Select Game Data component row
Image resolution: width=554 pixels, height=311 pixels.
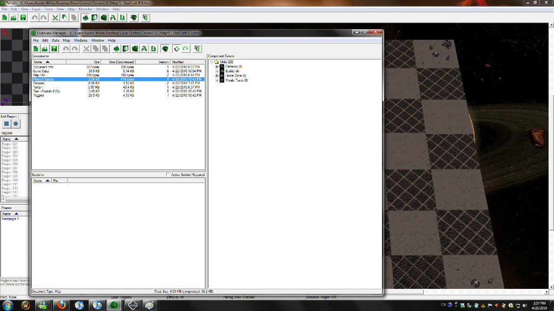pyautogui.click(x=118, y=71)
